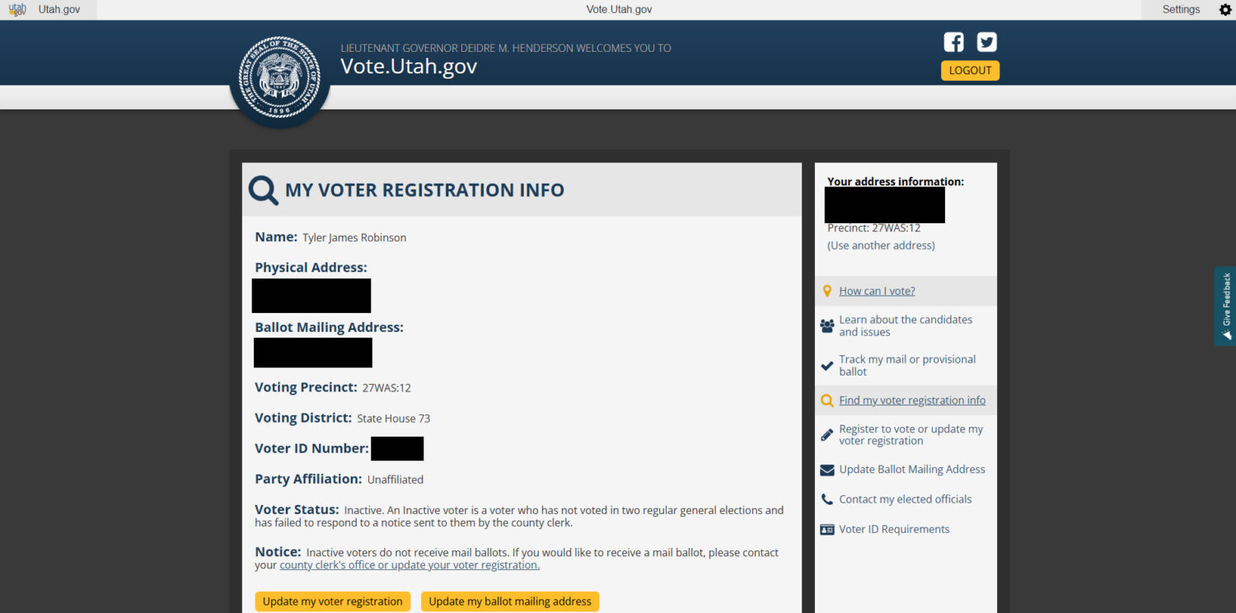The width and height of the screenshot is (1236, 613).
Task: Click the Settings text in top bar
Action: coord(1181,10)
